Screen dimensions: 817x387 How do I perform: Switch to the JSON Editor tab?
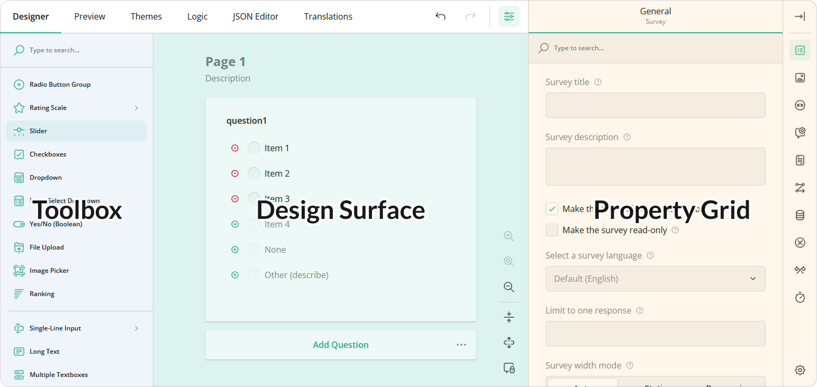point(256,16)
